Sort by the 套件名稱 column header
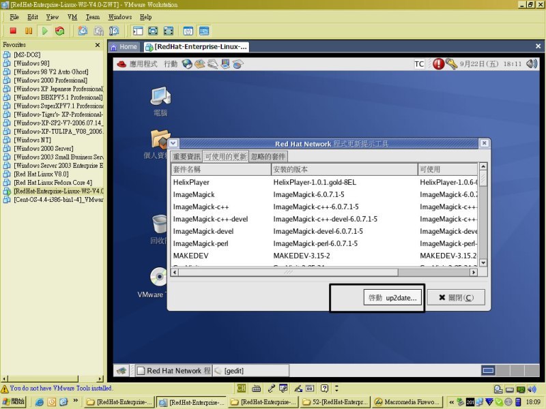The height and width of the screenshot is (409, 546). [221, 169]
